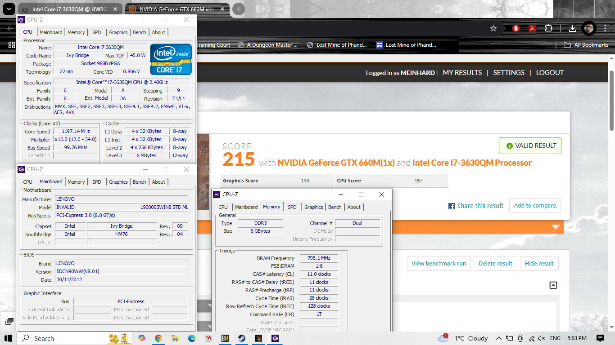Image resolution: width=615 pixels, height=345 pixels.
Task: Launch Copilot from the taskbar
Action: pos(142,338)
